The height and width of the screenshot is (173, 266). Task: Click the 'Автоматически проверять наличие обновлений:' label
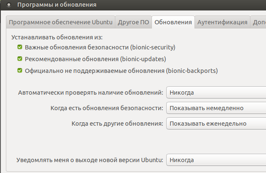91,92
